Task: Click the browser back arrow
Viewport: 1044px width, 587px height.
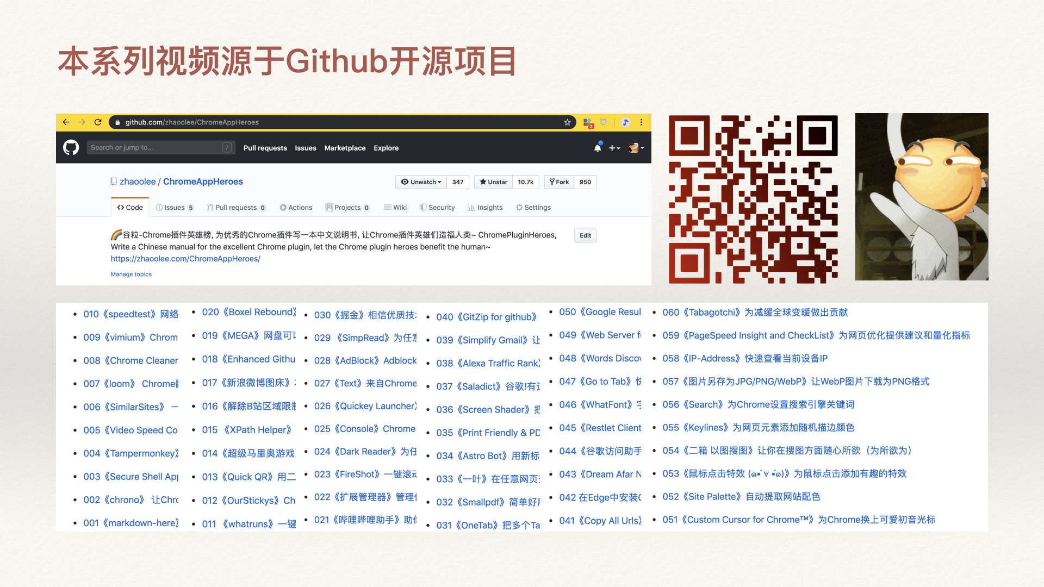Action: (x=66, y=122)
